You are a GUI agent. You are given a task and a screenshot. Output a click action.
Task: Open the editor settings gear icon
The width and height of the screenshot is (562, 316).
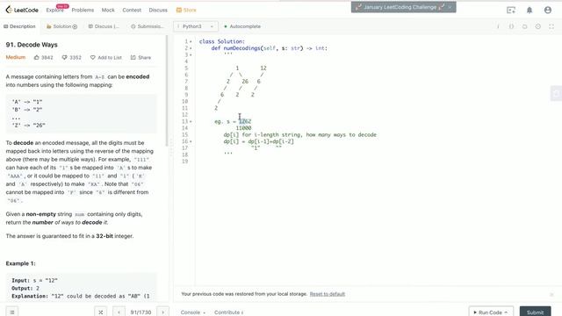pos(538,26)
